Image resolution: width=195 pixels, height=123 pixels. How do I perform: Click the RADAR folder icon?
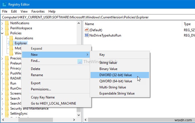[x=7, y=78]
